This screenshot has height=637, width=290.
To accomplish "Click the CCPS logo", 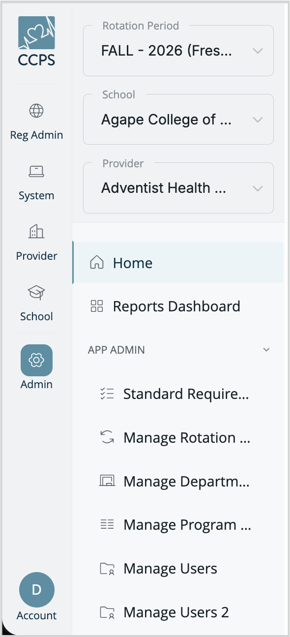I will click(x=36, y=41).
